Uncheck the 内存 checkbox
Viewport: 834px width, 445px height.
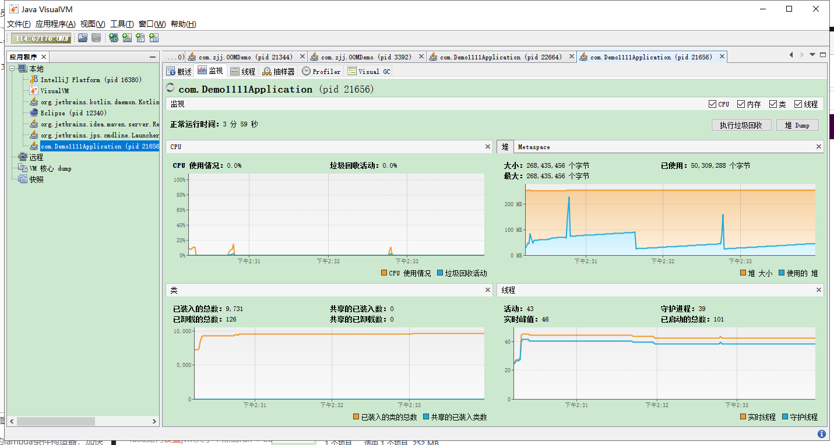741,104
